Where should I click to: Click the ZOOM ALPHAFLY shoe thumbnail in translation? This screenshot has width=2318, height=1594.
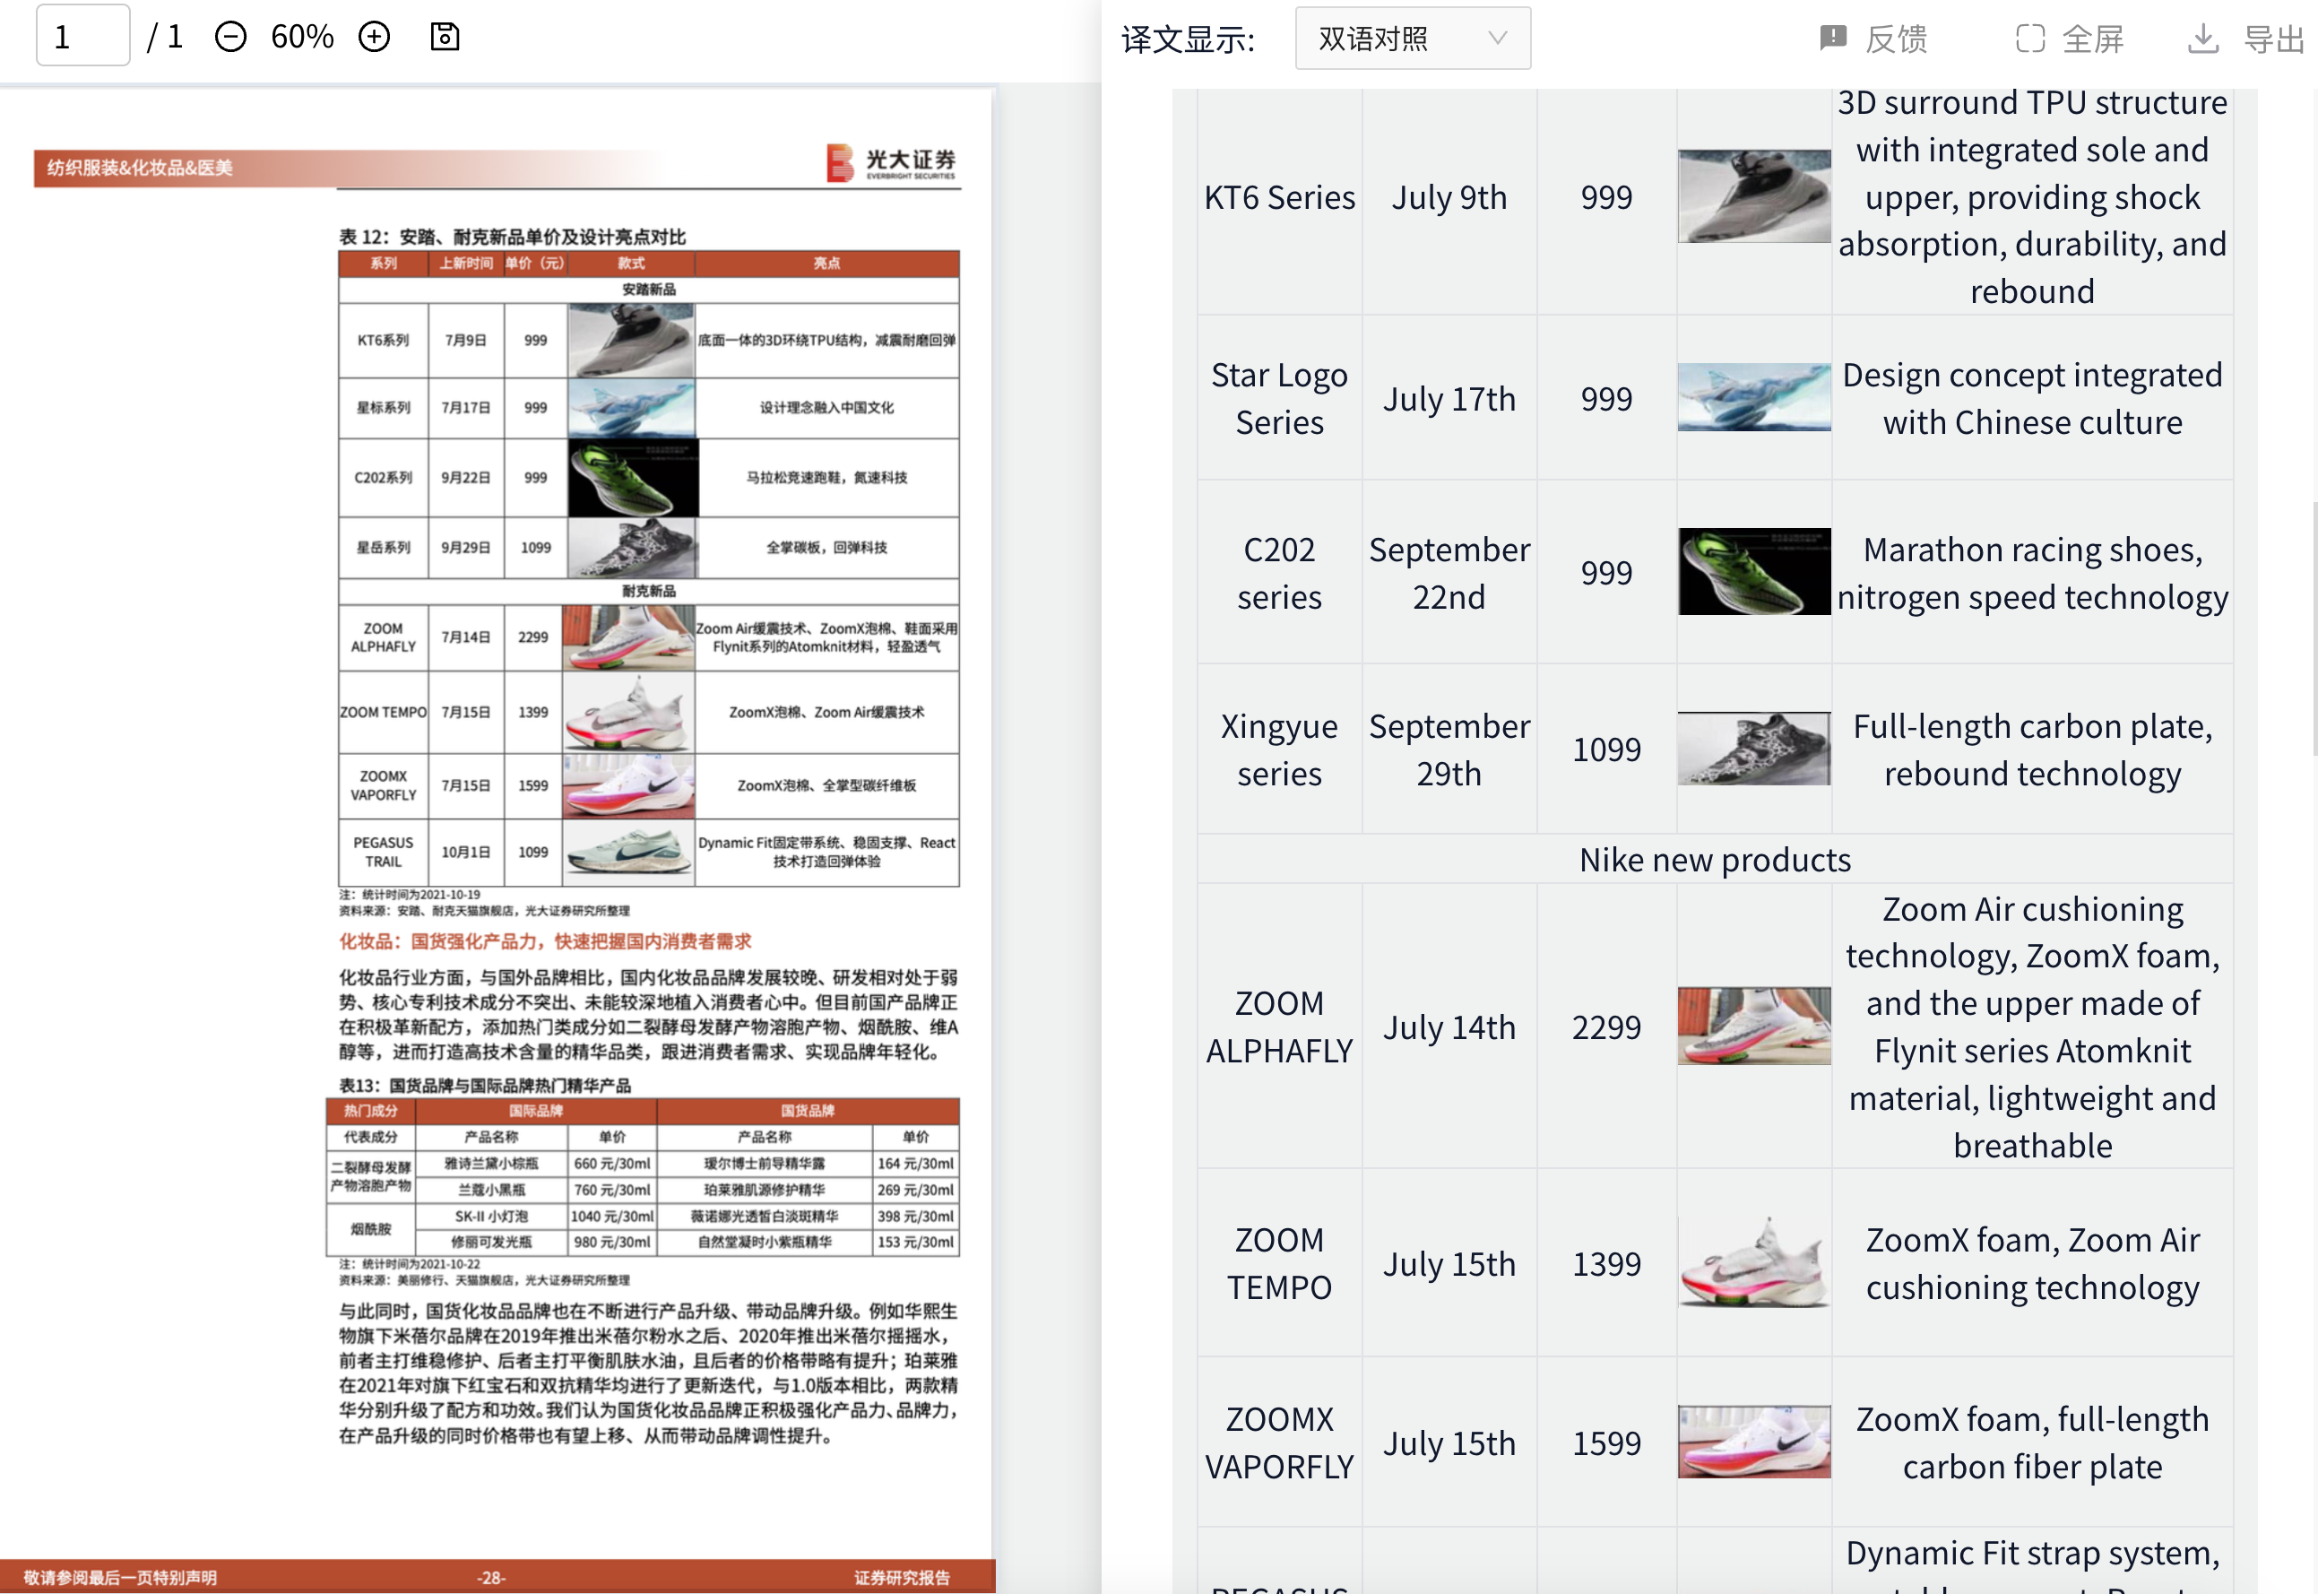point(1754,1027)
